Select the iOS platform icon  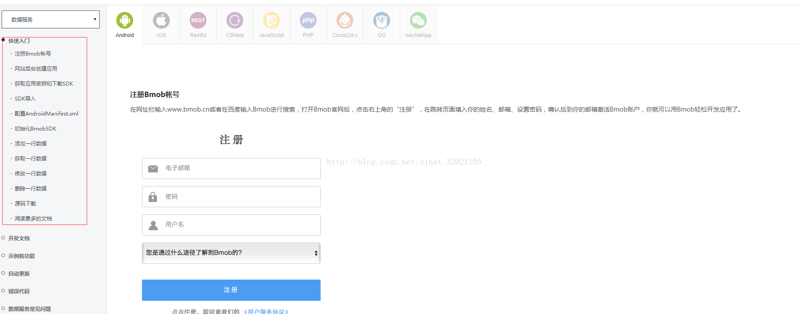coord(161,20)
